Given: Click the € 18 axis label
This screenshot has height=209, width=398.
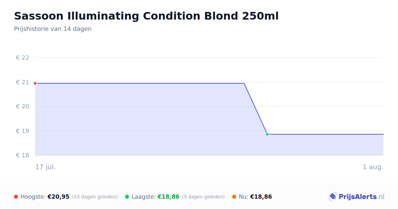Looking at the screenshot, I should coord(23,155).
